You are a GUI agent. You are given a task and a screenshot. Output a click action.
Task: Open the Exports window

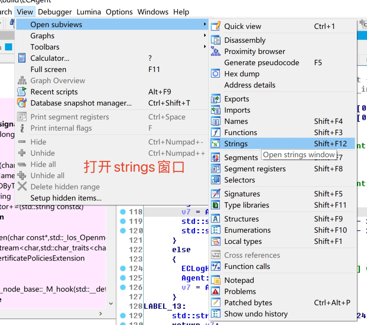coord(236,99)
